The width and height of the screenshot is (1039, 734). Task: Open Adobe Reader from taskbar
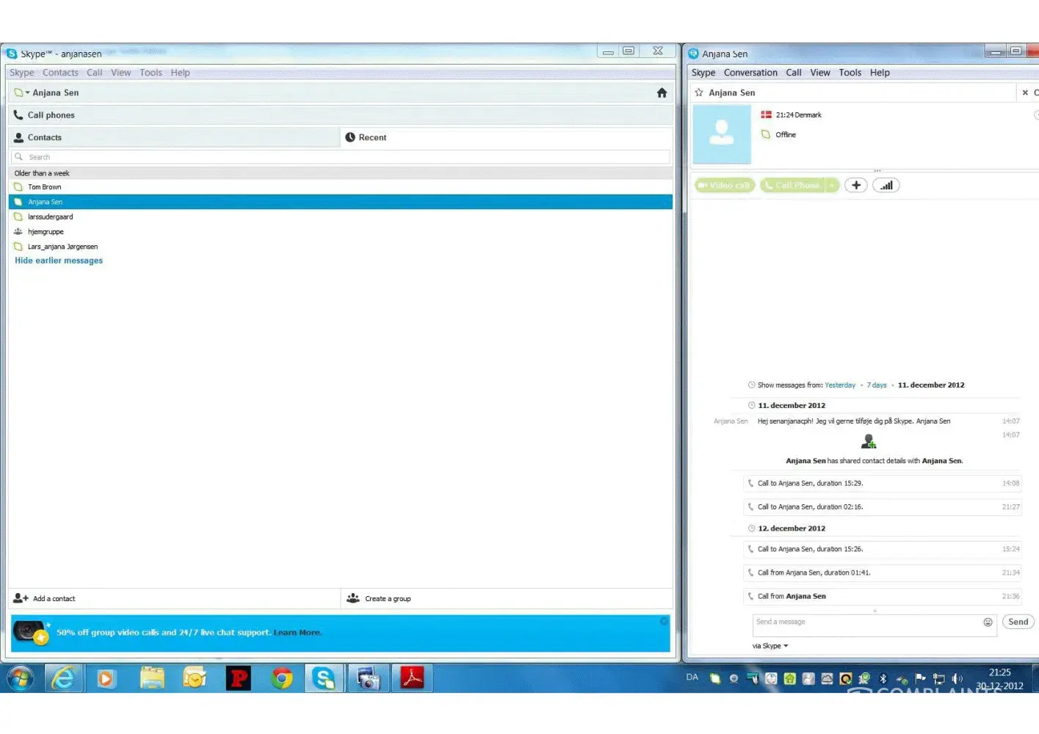coord(412,678)
